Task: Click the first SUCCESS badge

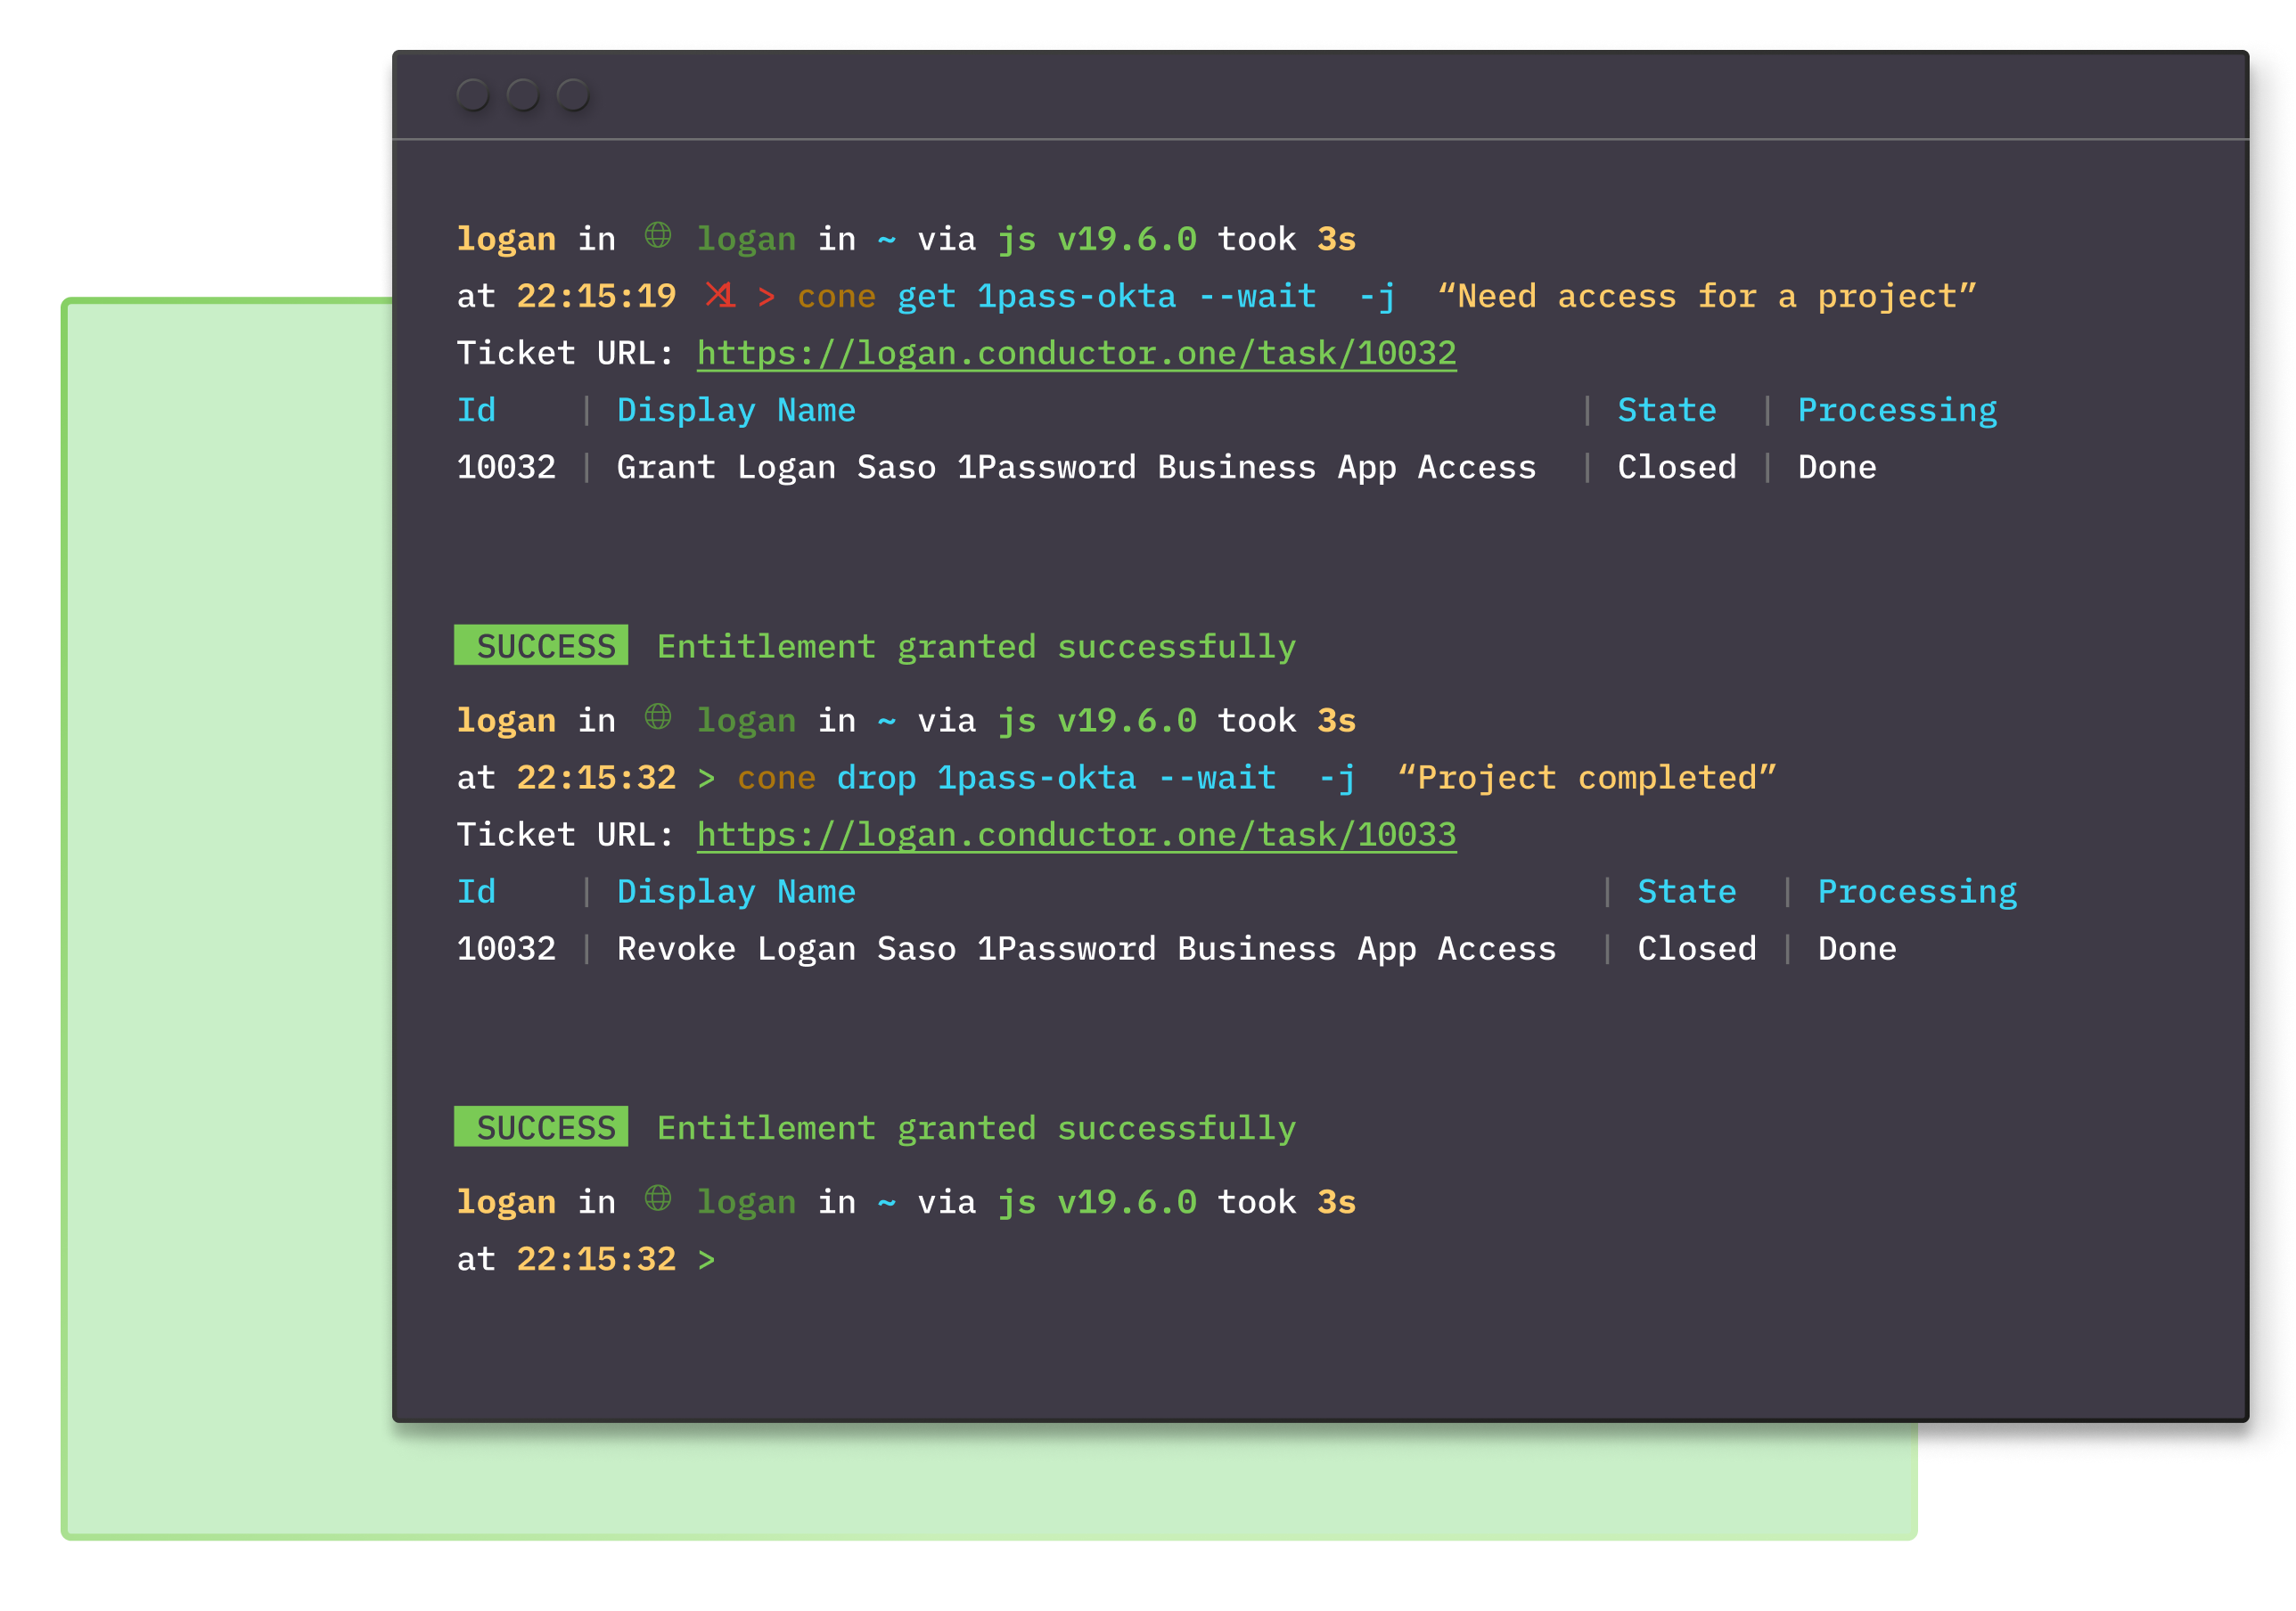Action: (541, 645)
